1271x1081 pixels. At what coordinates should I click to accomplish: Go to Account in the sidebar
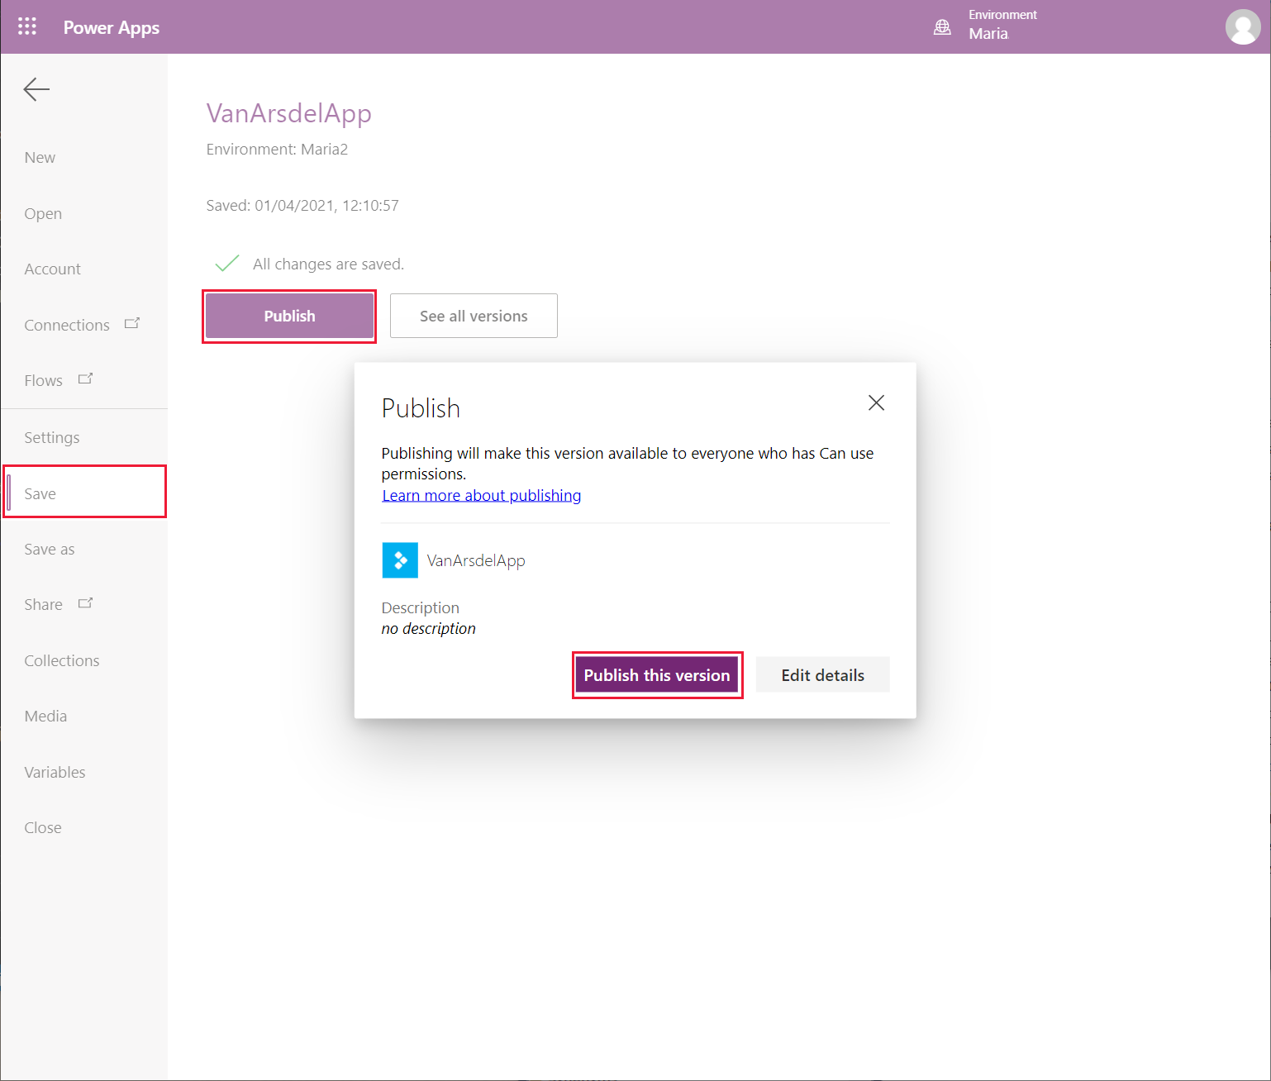coord(53,269)
